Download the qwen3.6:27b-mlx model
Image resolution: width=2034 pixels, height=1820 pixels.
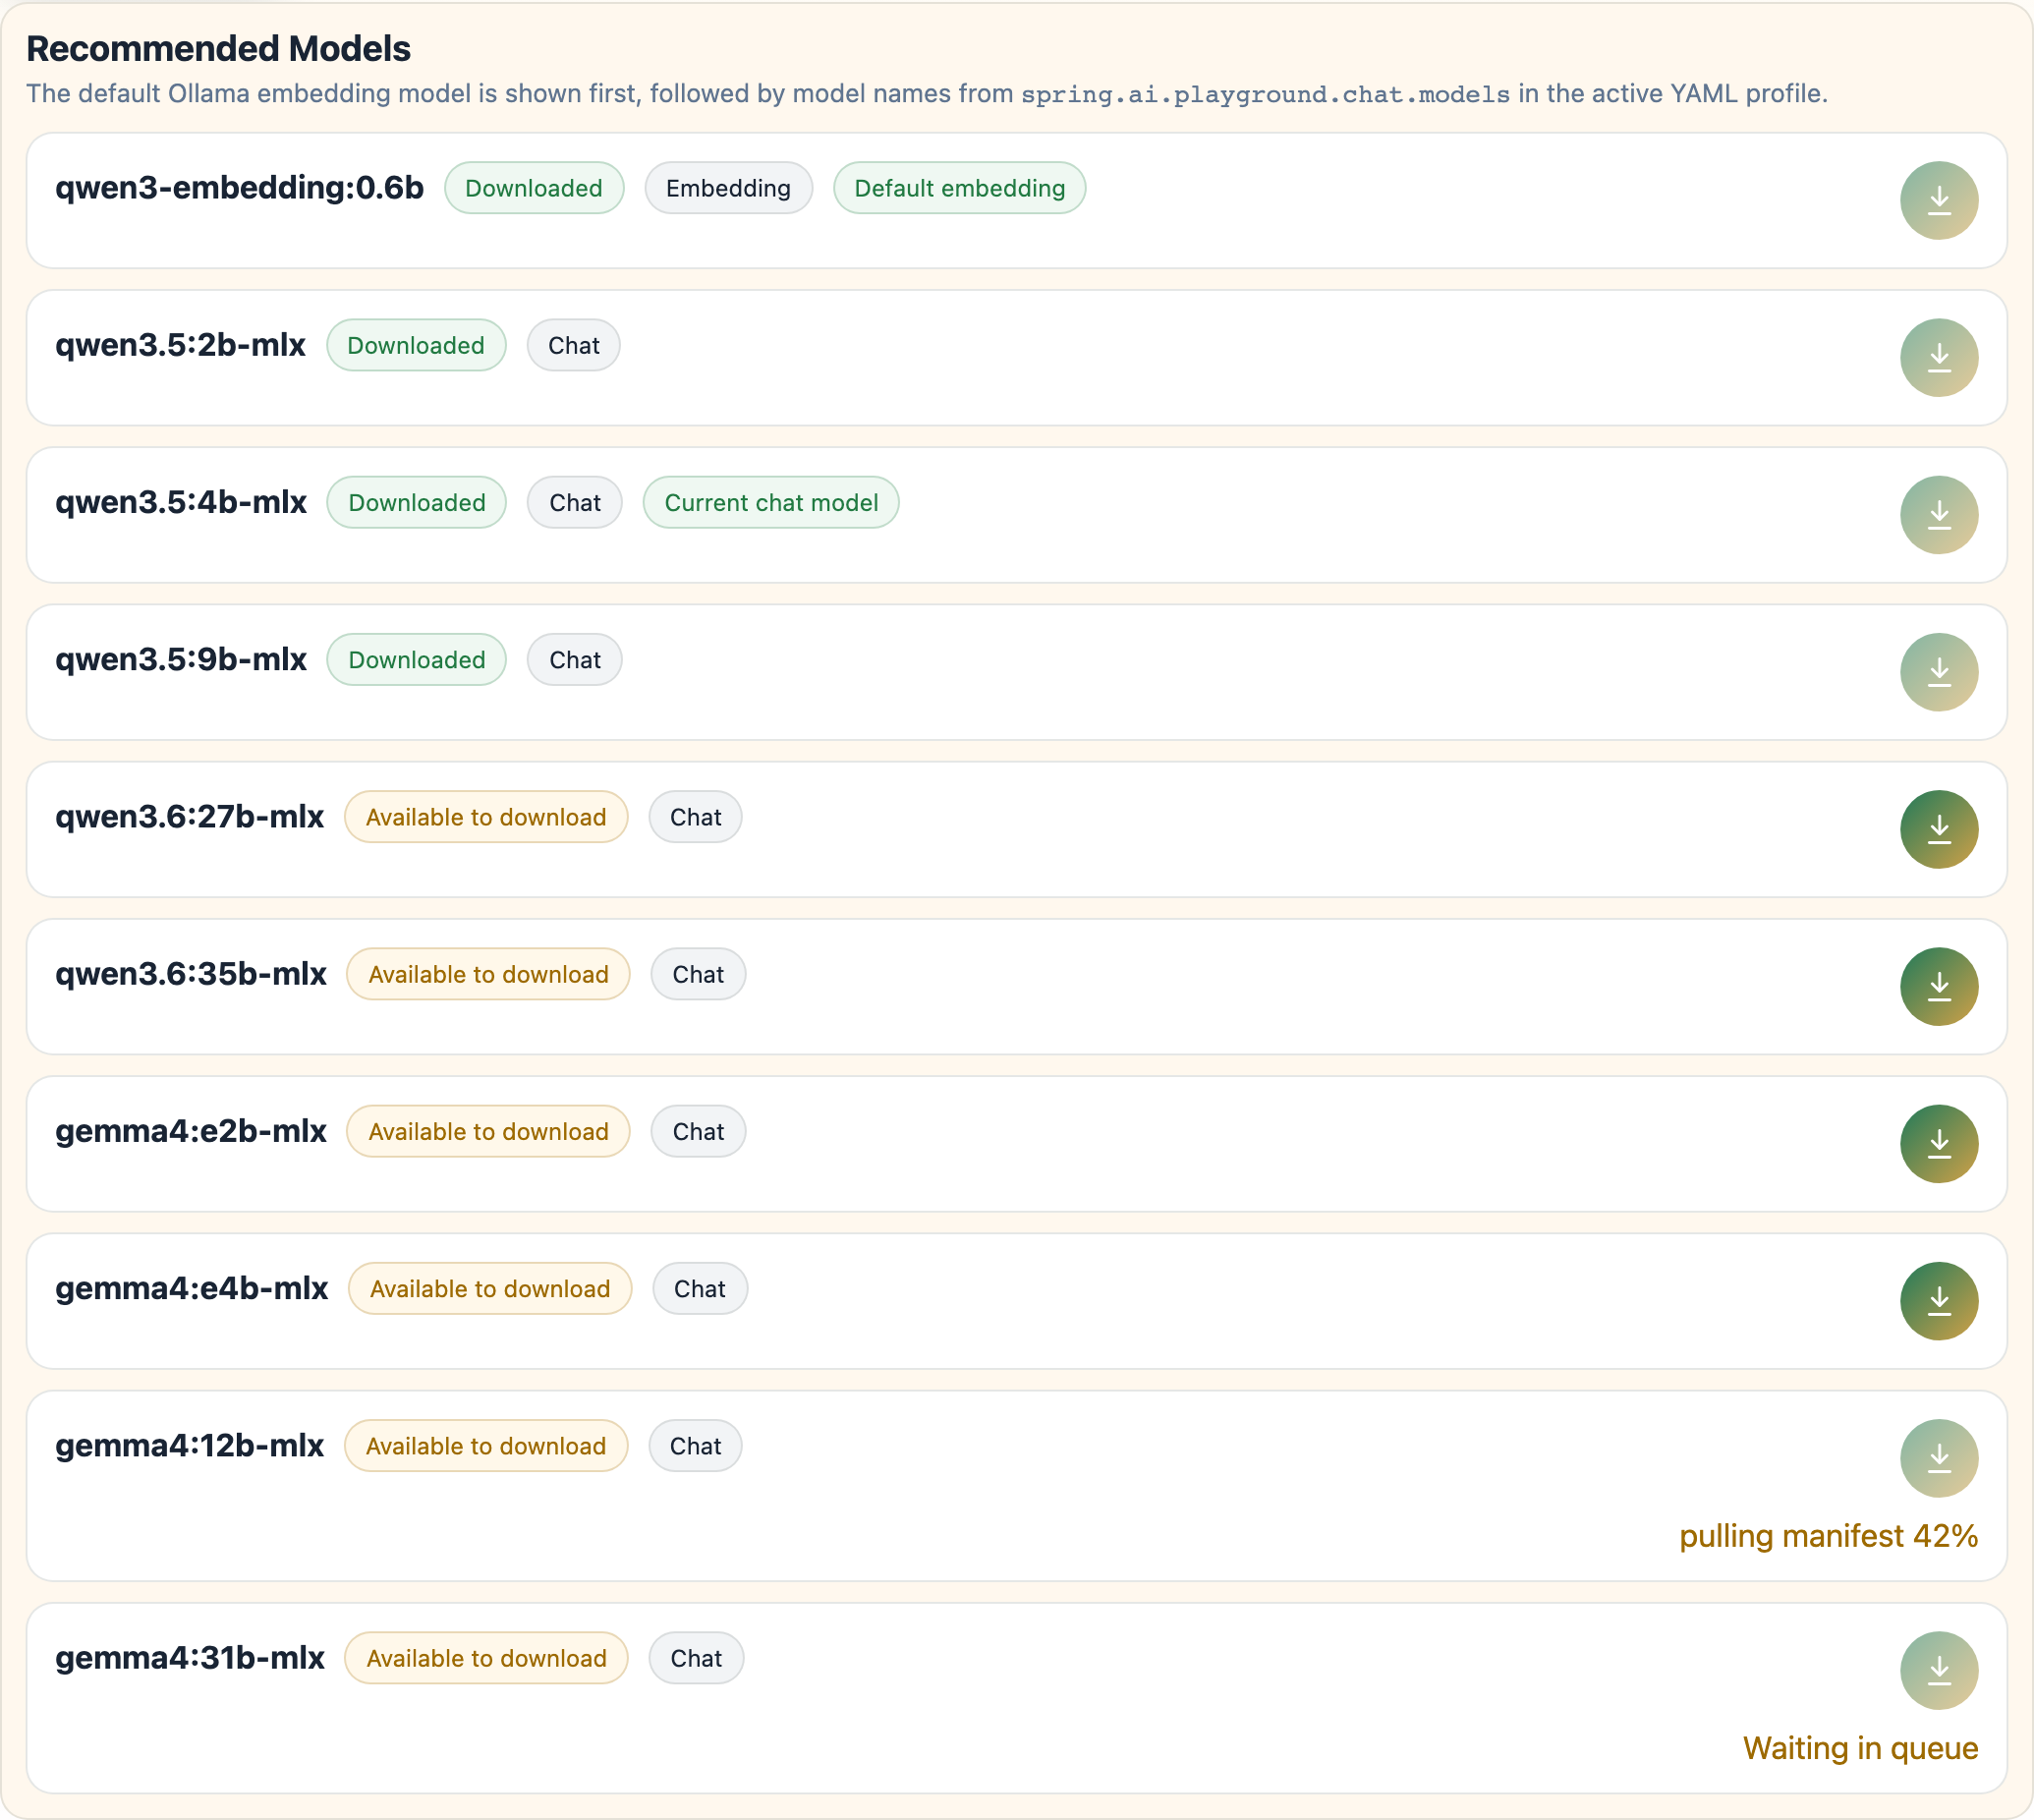point(1938,829)
